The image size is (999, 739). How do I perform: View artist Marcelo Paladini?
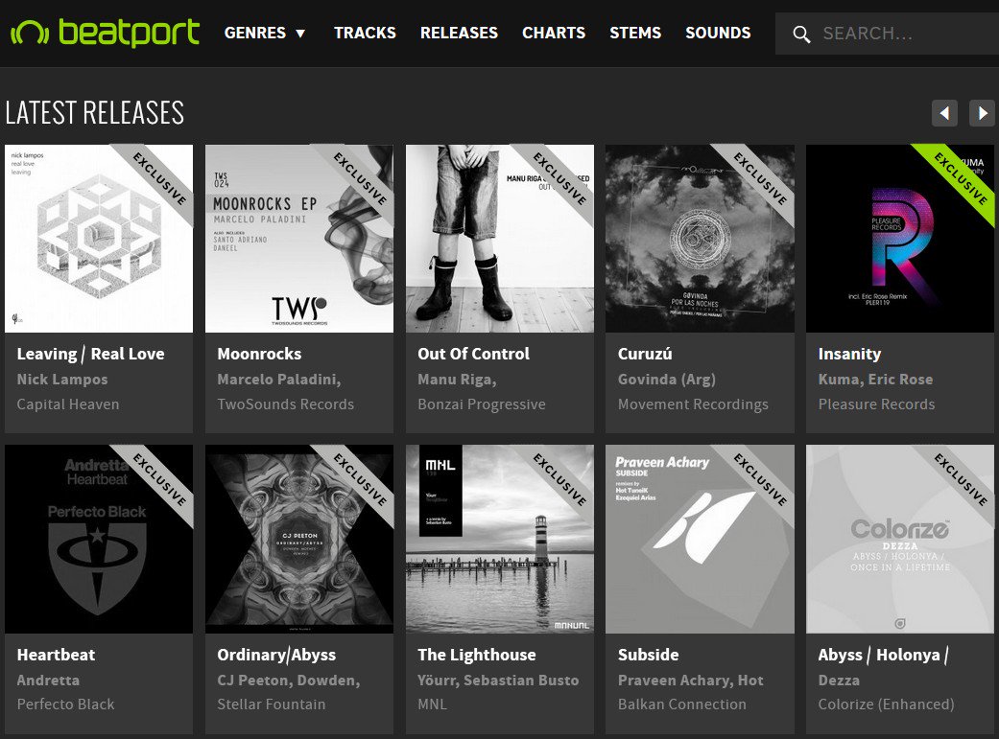(x=279, y=380)
